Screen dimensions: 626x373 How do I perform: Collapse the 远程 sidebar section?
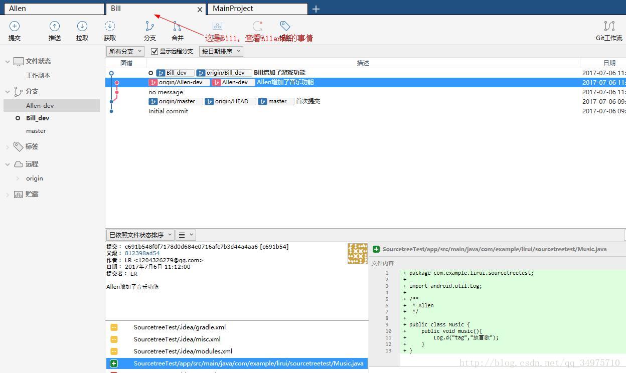(x=8, y=164)
